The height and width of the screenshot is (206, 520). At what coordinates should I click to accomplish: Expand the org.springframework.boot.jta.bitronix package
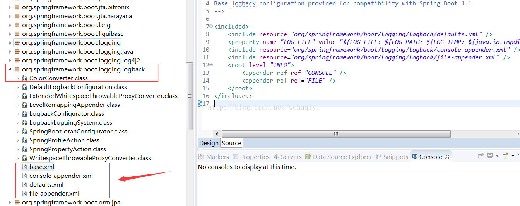click(10, 7)
